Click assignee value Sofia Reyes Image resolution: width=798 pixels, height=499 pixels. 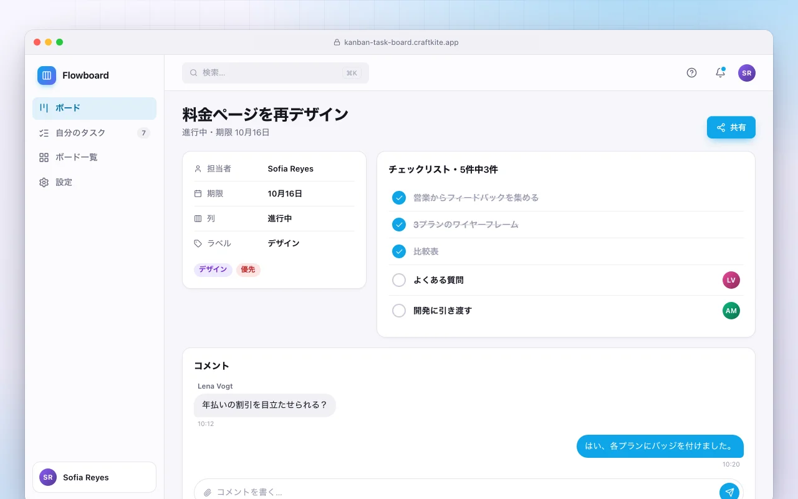coord(291,169)
